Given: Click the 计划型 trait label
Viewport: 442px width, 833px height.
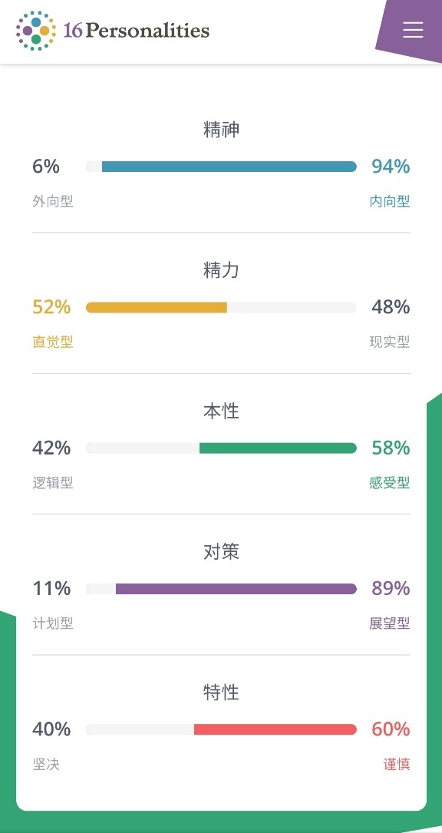Looking at the screenshot, I should [x=53, y=623].
